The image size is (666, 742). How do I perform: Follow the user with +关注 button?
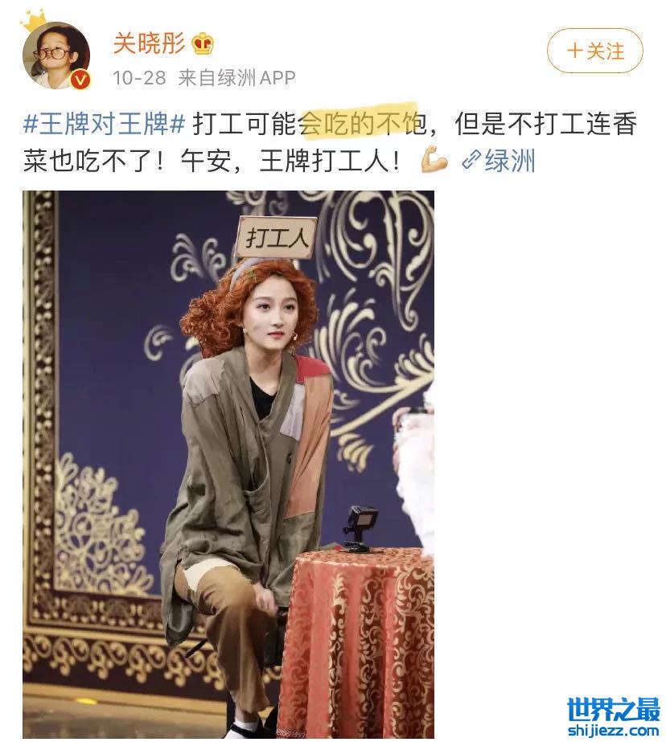(x=595, y=51)
